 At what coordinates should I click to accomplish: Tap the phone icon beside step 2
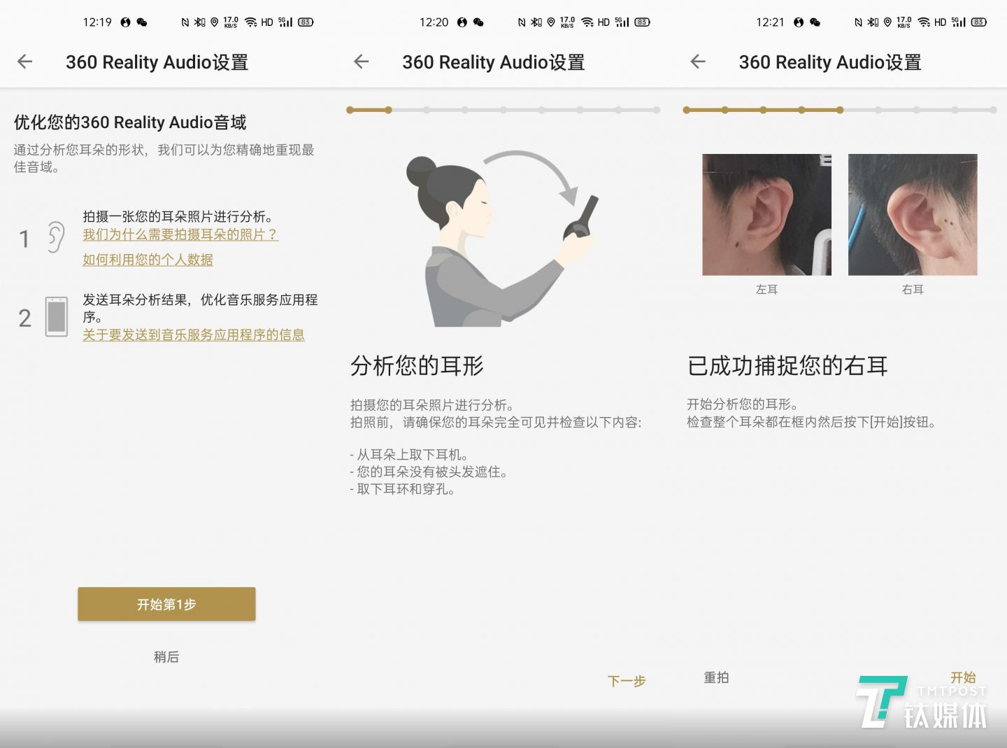[57, 317]
